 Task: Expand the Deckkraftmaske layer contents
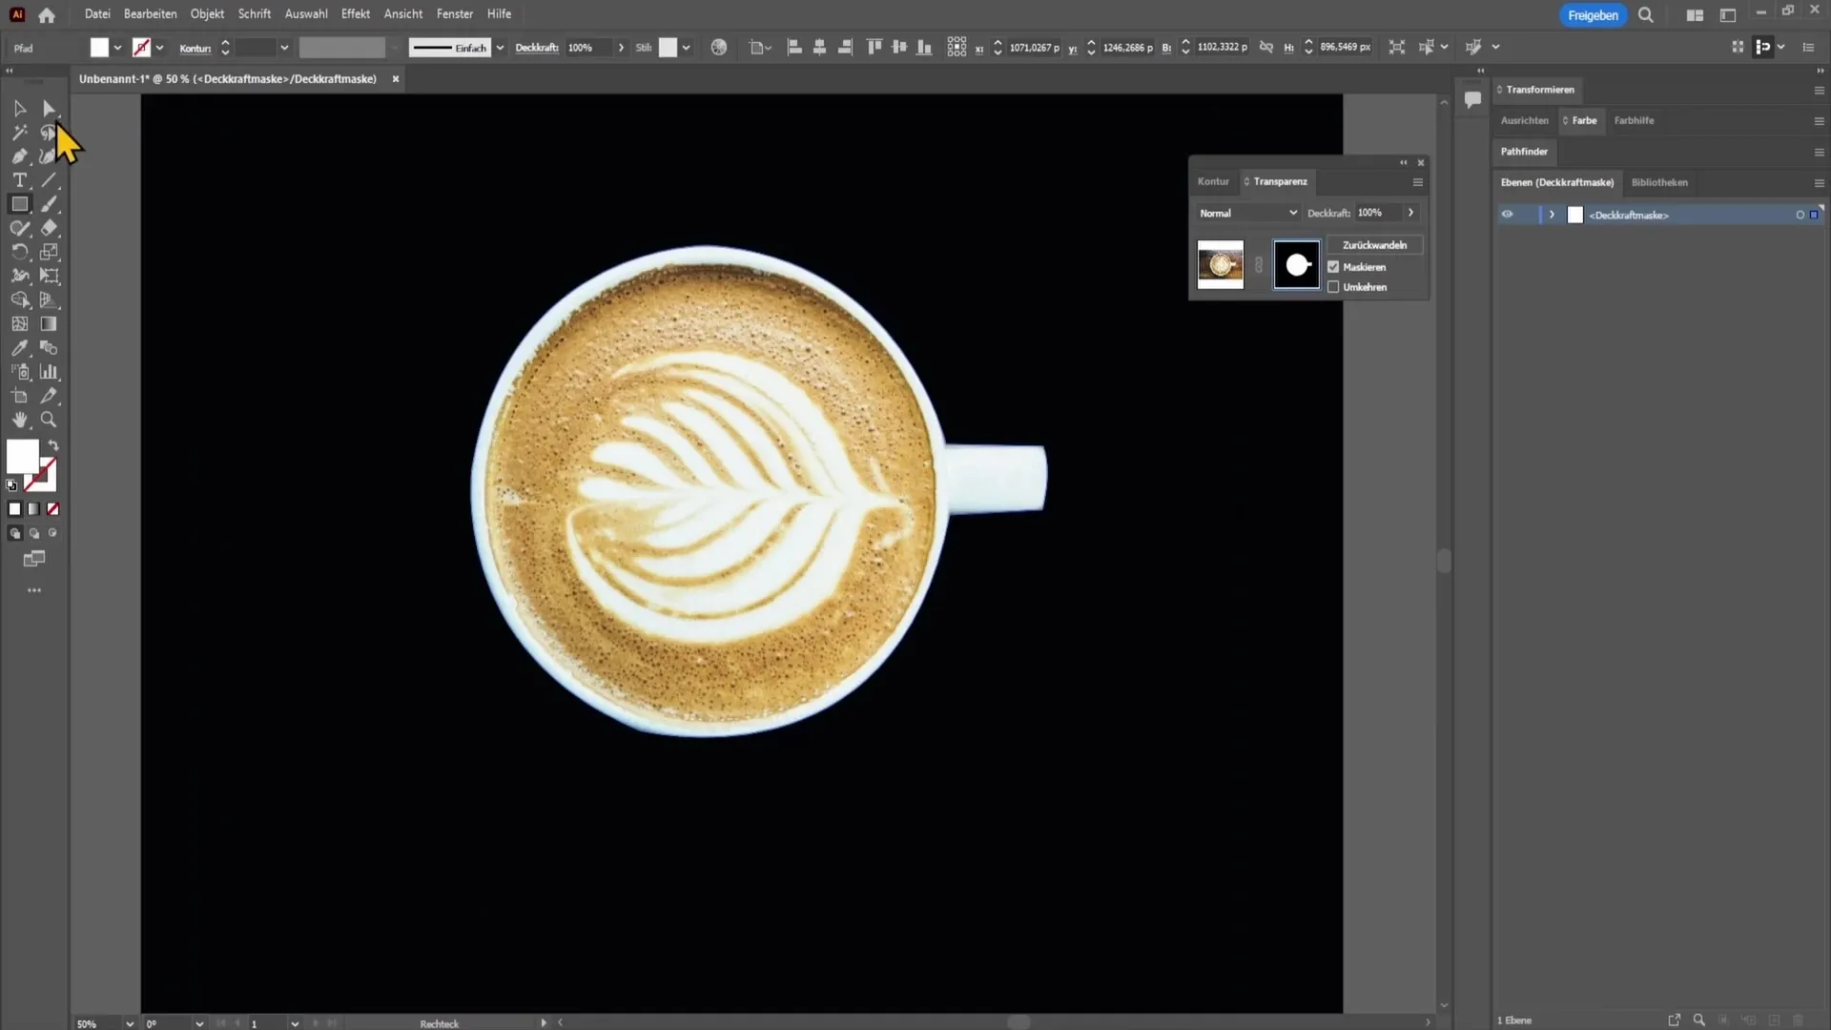point(1552,215)
